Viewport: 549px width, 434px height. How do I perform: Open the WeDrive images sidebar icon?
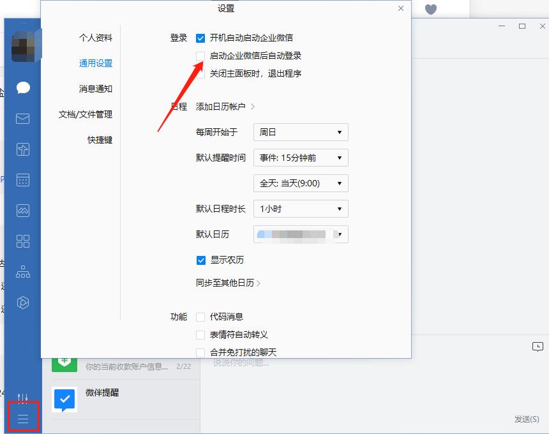pos(22,210)
